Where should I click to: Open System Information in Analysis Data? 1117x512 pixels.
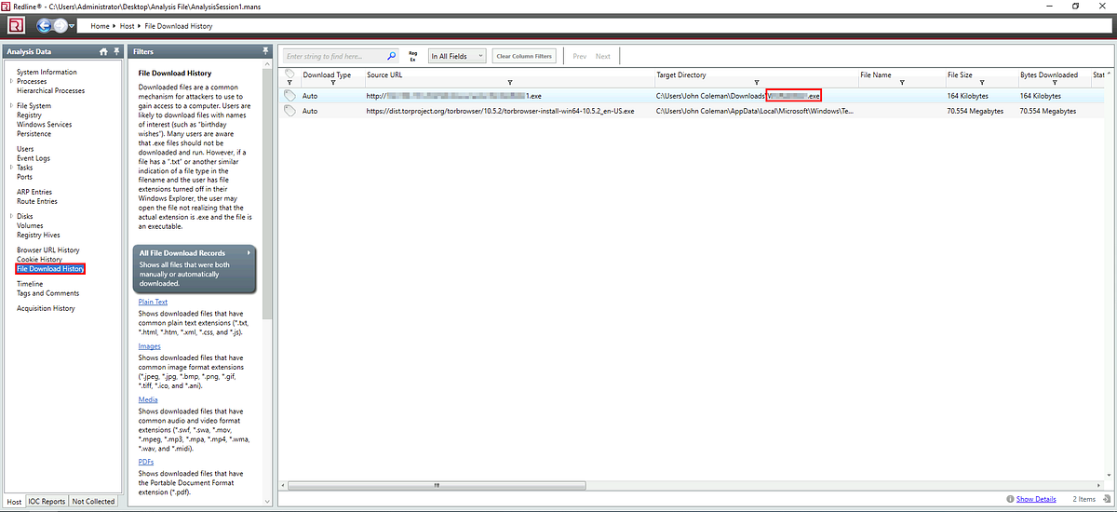coord(47,72)
